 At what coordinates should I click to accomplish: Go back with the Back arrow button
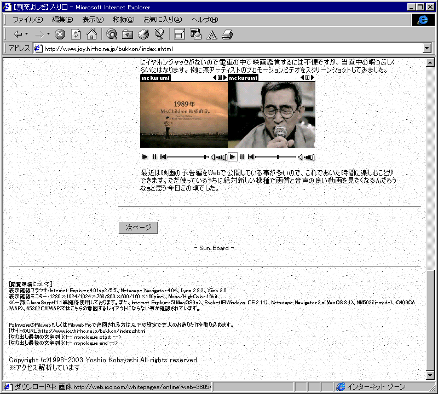click(18, 34)
